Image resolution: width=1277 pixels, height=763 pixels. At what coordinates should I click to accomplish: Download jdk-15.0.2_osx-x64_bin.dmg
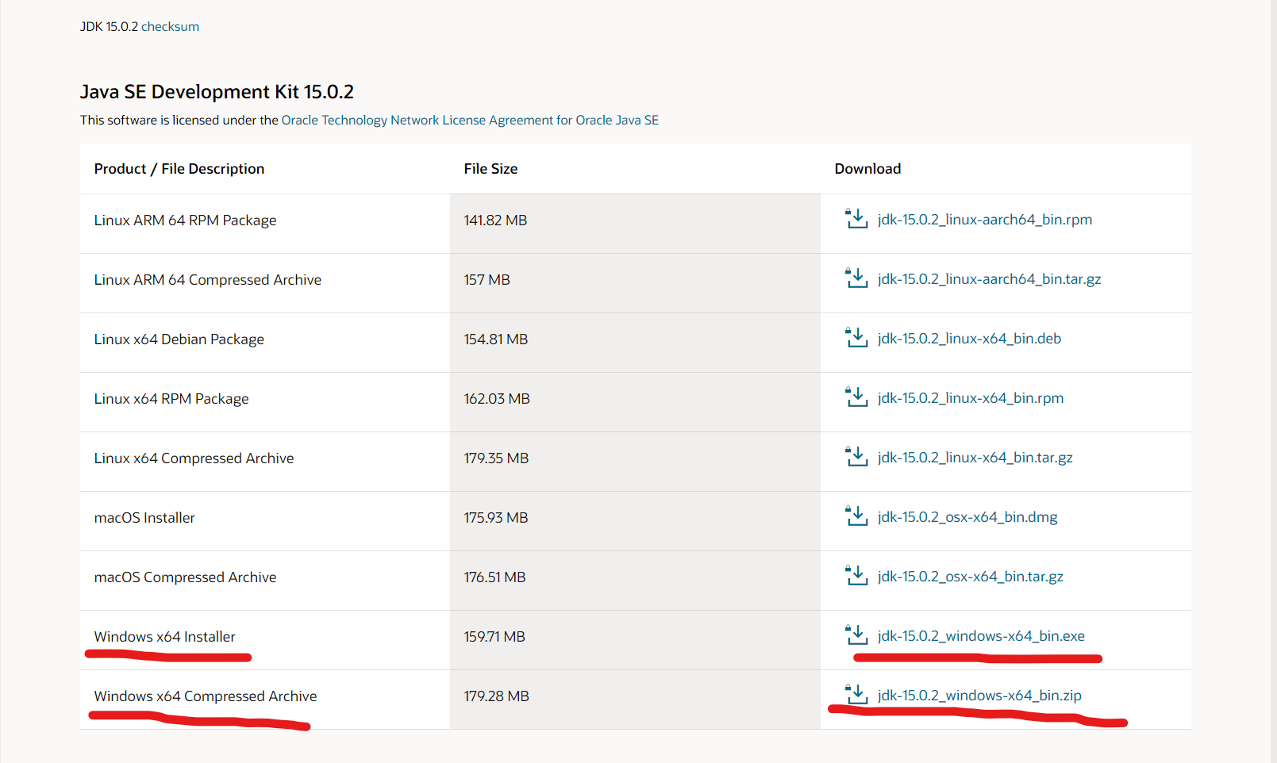click(967, 517)
